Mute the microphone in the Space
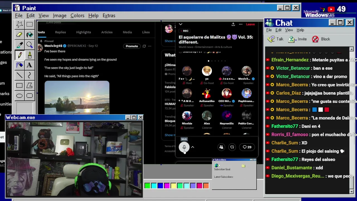The height and width of the screenshot is (201, 357). [184, 147]
